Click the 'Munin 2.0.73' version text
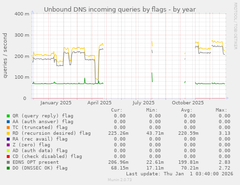 (120, 180)
